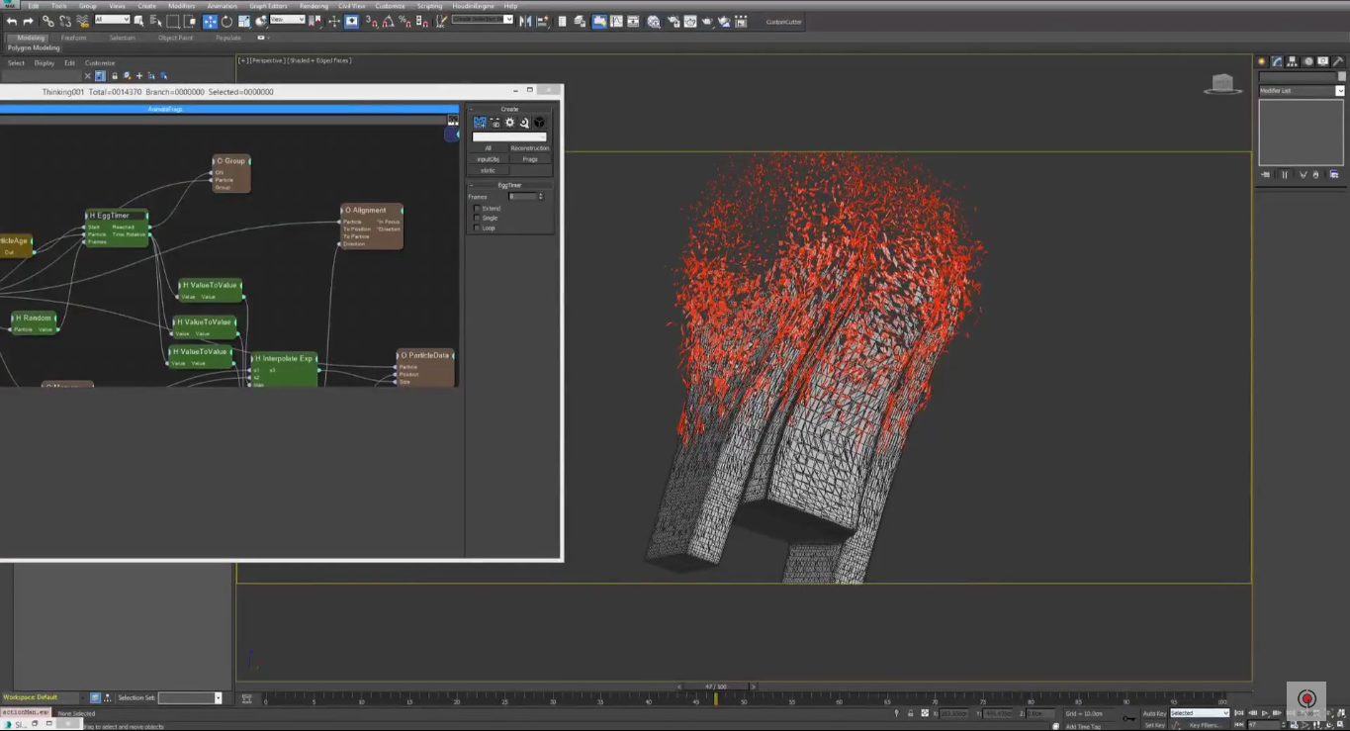Click the inputObj button
Image resolution: width=1350 pixels, height=731 pixels.
[488, 159]
